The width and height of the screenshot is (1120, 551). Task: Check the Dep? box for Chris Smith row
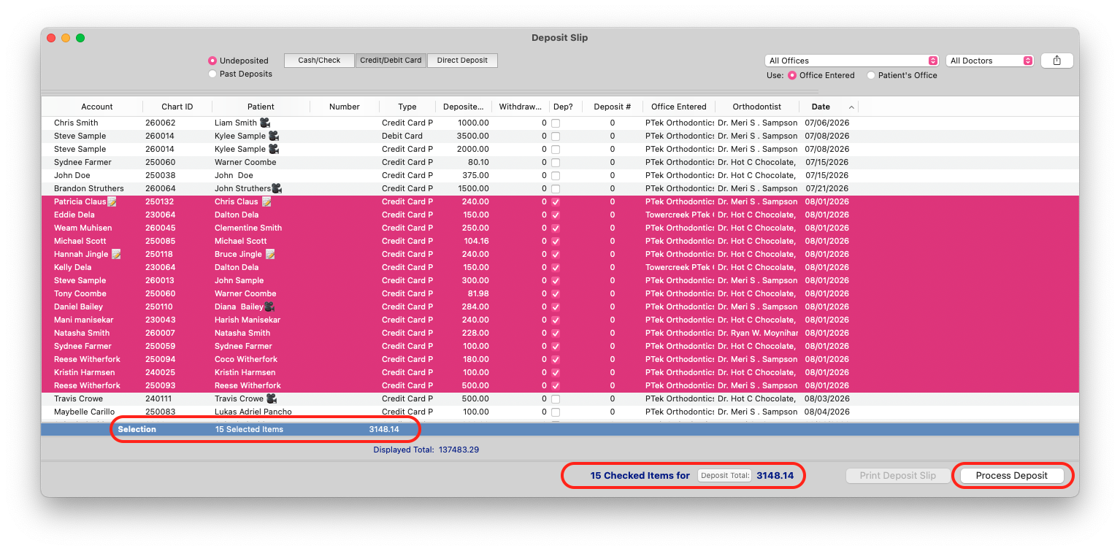556,123
